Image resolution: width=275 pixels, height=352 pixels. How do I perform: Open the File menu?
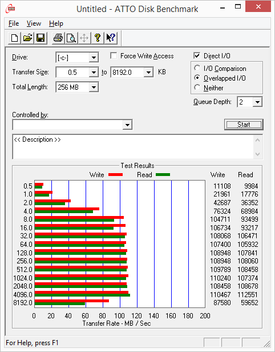[14, 23]
